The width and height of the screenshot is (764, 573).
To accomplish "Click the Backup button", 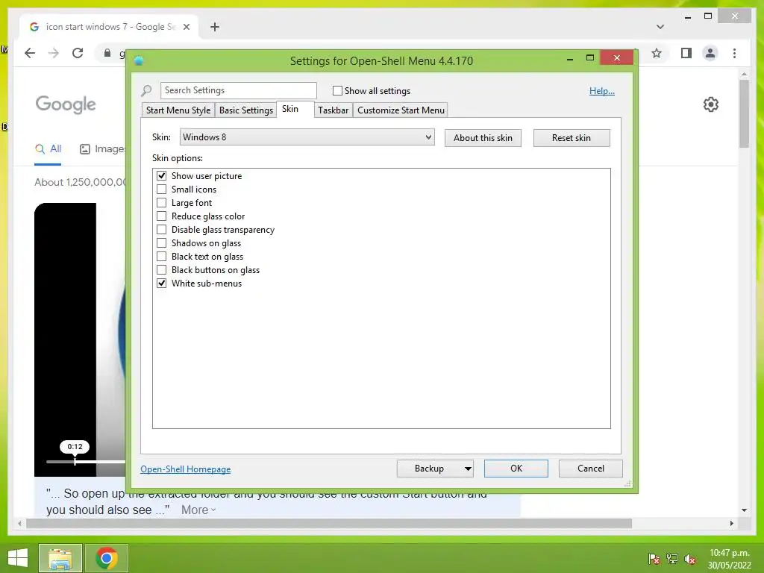I will [429, 469].
